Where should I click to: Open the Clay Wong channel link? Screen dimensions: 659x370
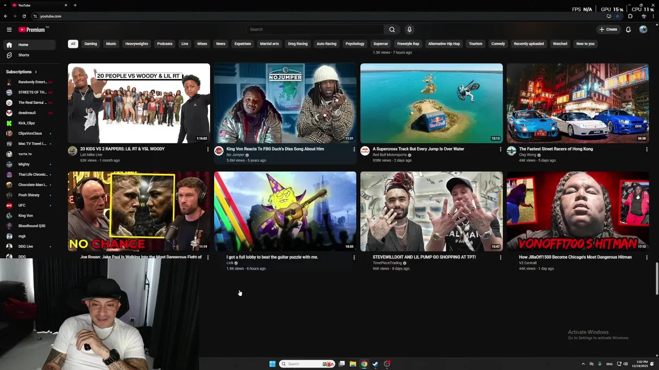(528, 155)
